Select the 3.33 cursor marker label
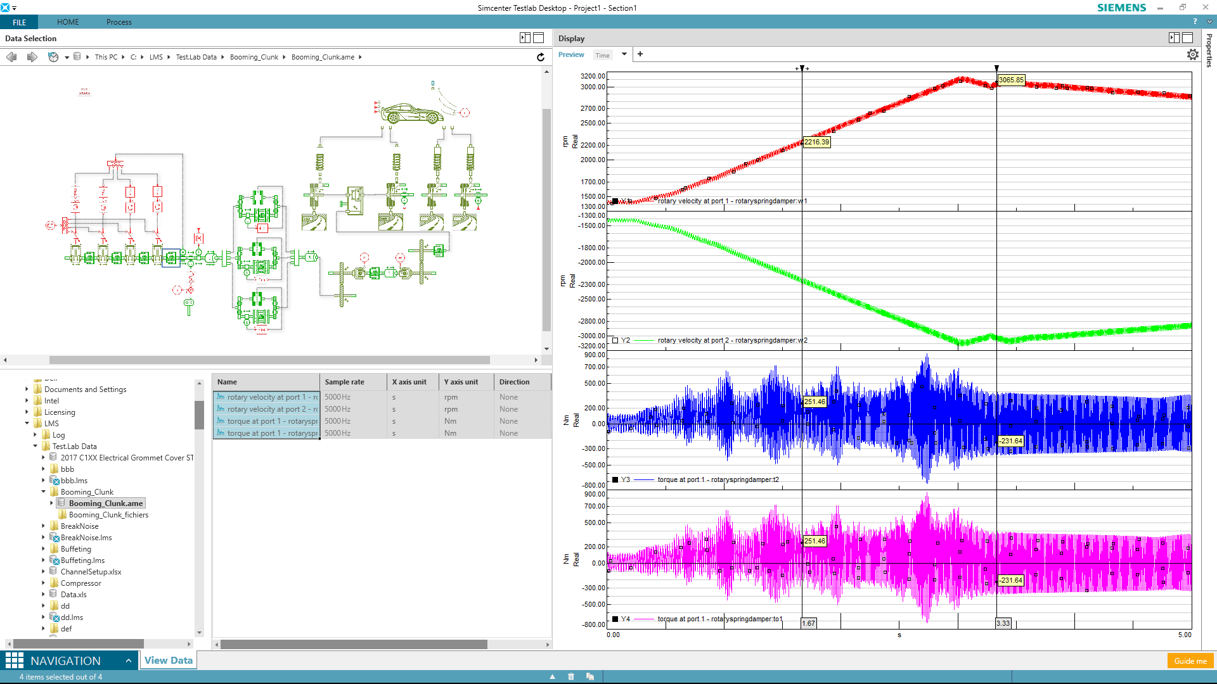The height and width of the screenshot is (684, 1217). click(1003, 623)
